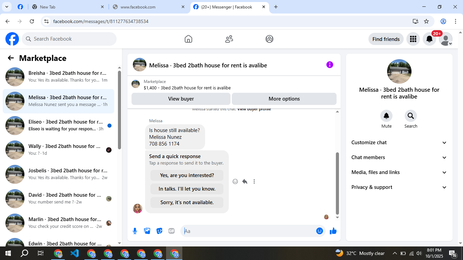Go to the Facebook logo home
The width and height of the screenshot is (463, 260).
click(x=12, y=39)
